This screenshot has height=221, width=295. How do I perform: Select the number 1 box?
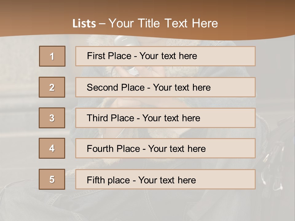[52, 56]
